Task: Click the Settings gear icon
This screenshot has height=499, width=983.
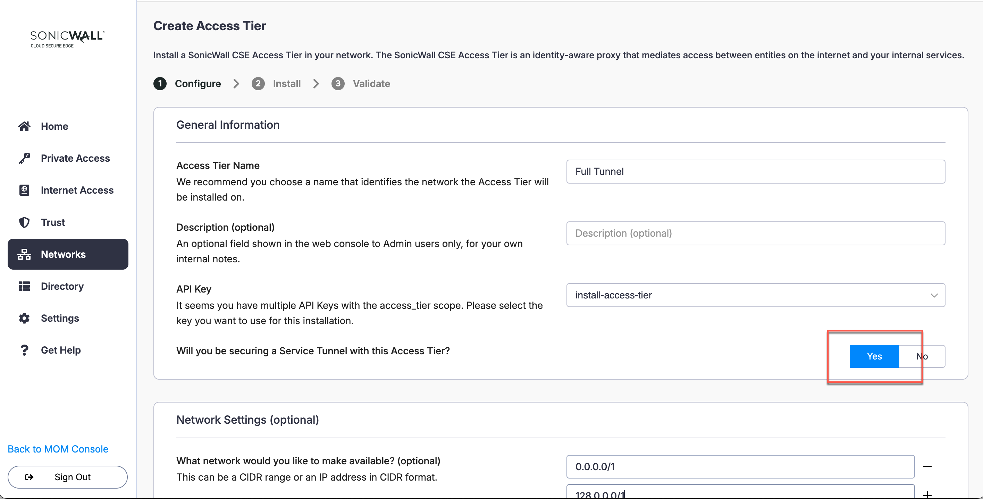Action: pyautogui.click(x=24, y=318)
